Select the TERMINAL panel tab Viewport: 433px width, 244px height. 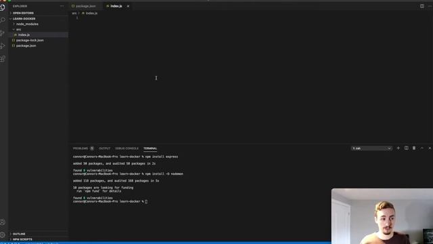(x=150, y=148)
